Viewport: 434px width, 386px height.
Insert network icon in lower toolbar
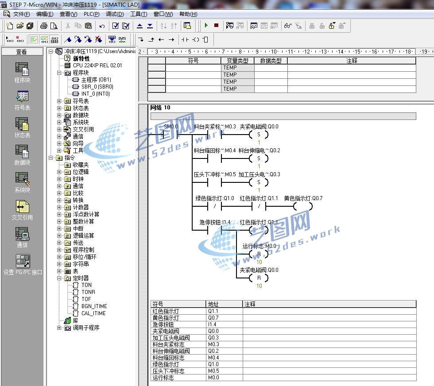10,39
